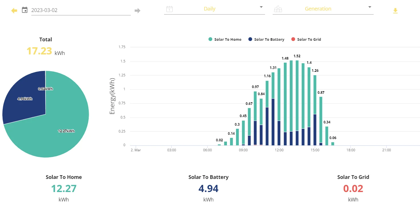The image size is (420, 204).
Task: Open the calendar date picker icon
Action: coord(25,10)
